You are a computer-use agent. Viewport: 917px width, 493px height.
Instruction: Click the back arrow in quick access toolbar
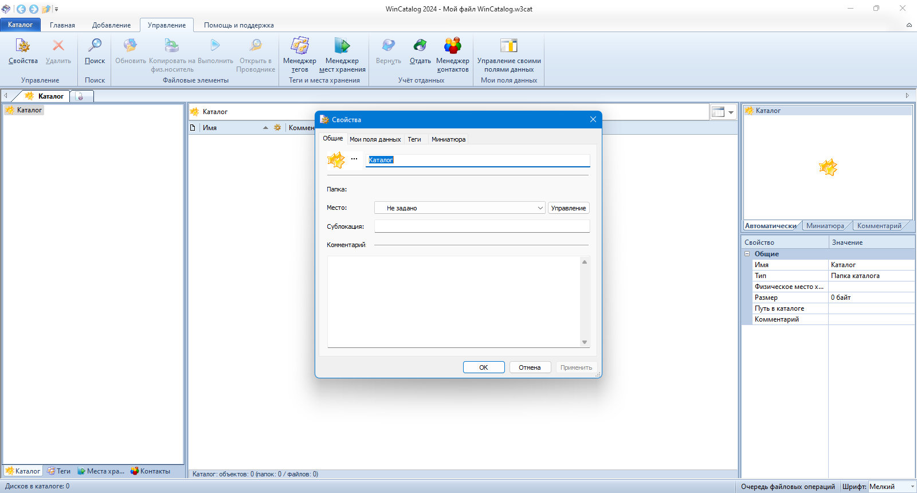tap(21, 9)
